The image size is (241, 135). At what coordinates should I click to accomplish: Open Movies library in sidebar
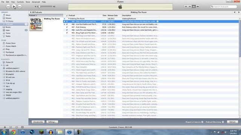[x=8, y=18]
